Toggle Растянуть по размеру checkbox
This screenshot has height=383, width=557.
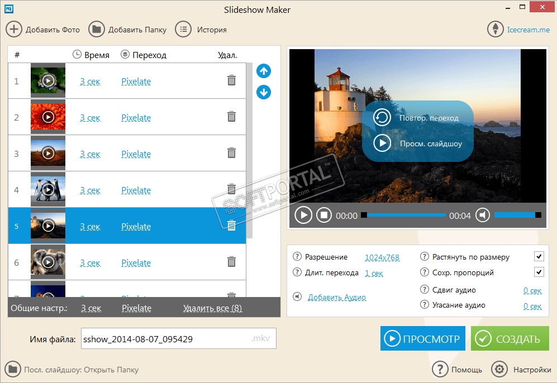point(539,256)
